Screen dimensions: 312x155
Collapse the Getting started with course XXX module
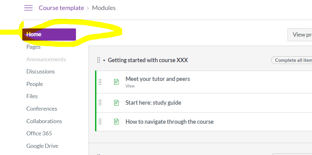point(104,60)
